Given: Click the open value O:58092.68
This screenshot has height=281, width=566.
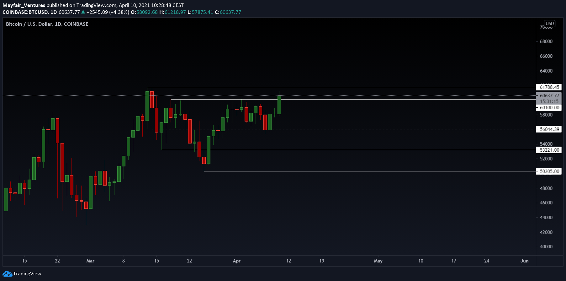Looking at the screenshot, I should coord(144,12).
